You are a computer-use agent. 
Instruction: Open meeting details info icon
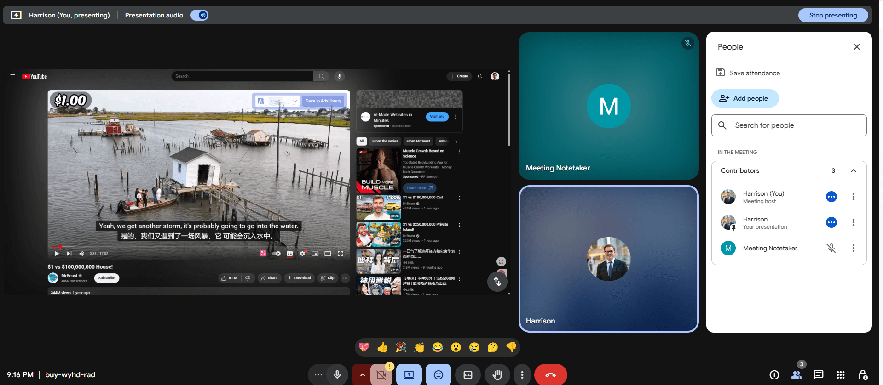tap(774, 375)
